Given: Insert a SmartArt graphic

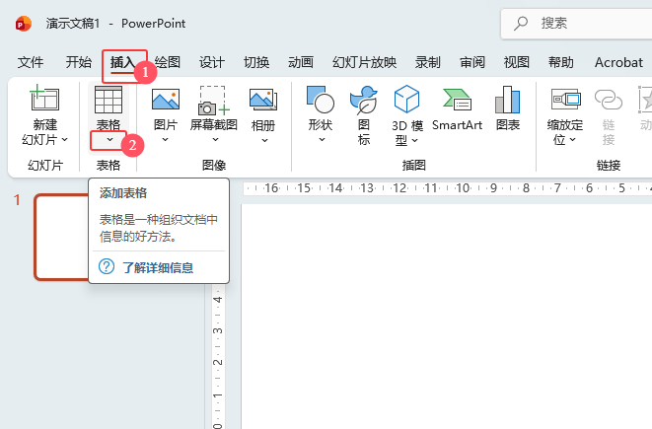Looking at the screenshot, I should tap(457, 107).
